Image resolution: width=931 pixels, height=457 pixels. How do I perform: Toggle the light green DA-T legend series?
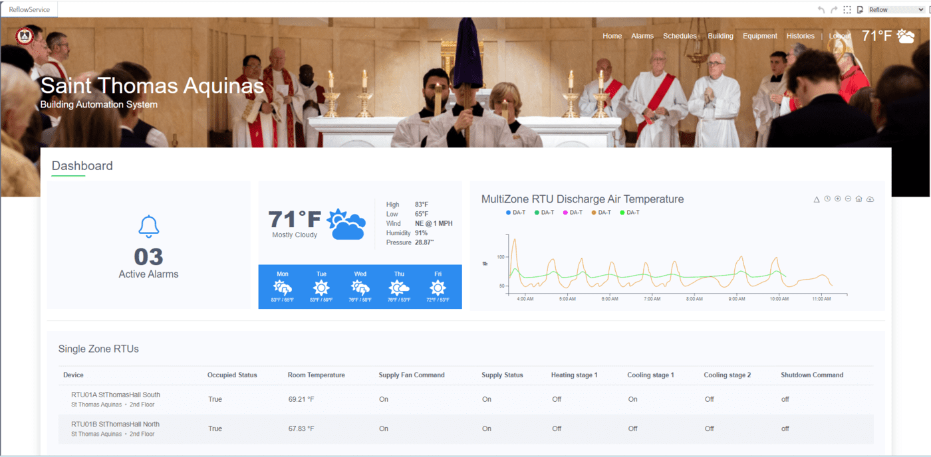[630, 213]
